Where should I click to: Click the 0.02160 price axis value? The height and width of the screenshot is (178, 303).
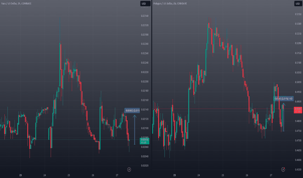pos(145,100)
